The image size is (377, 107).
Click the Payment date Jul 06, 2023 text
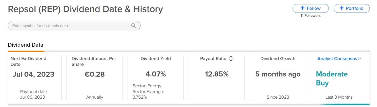click(x=33, y=94)
